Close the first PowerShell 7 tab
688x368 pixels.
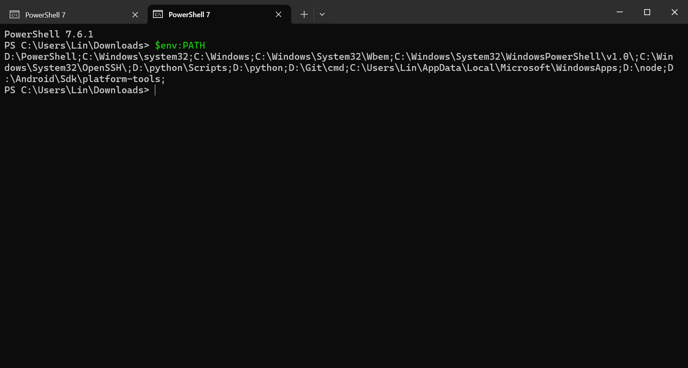coord(135,15)
